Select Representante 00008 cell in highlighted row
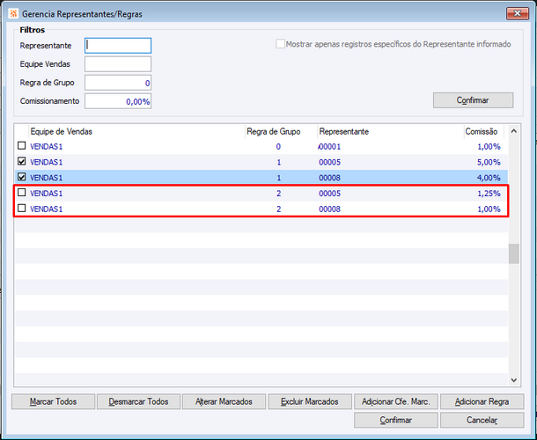This screenshot has width=537, height=440. [329, 178]
